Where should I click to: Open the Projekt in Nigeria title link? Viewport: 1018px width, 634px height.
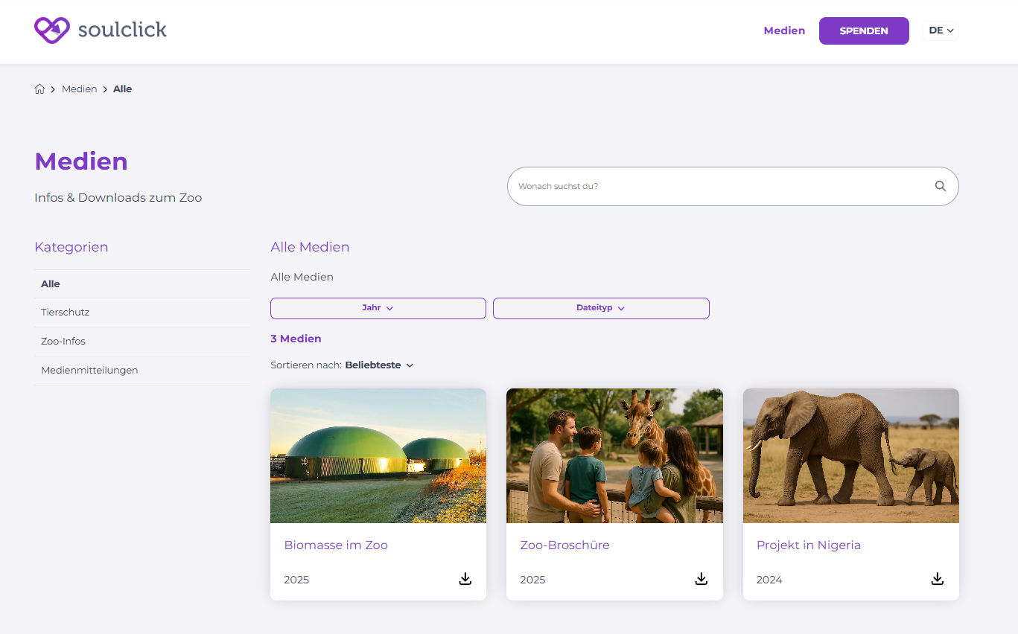coord(809,545)
